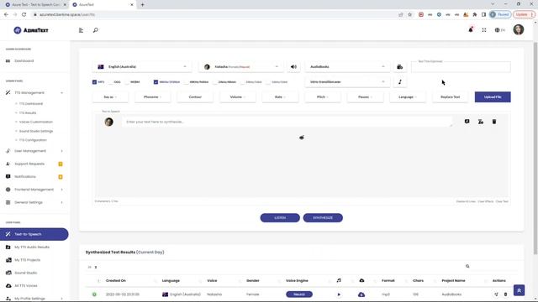Click the music note column header
The height and width of the screenshot is (302, 538).
pos(339,280)
